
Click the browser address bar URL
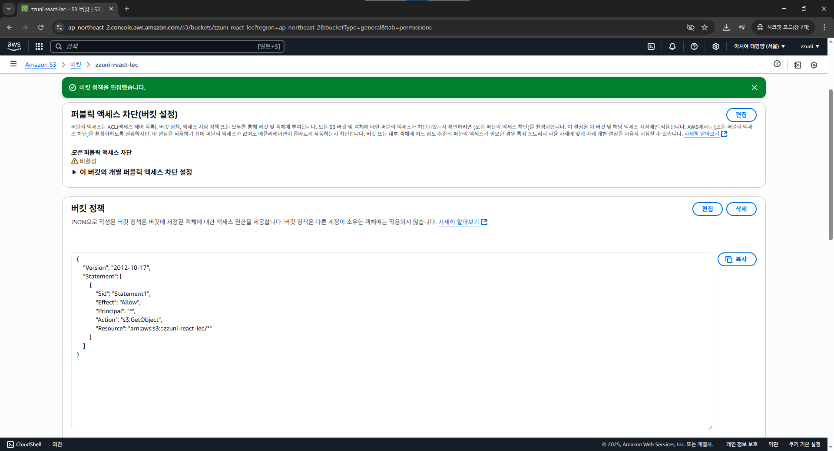pyautogui.click(x=250, y=27)
